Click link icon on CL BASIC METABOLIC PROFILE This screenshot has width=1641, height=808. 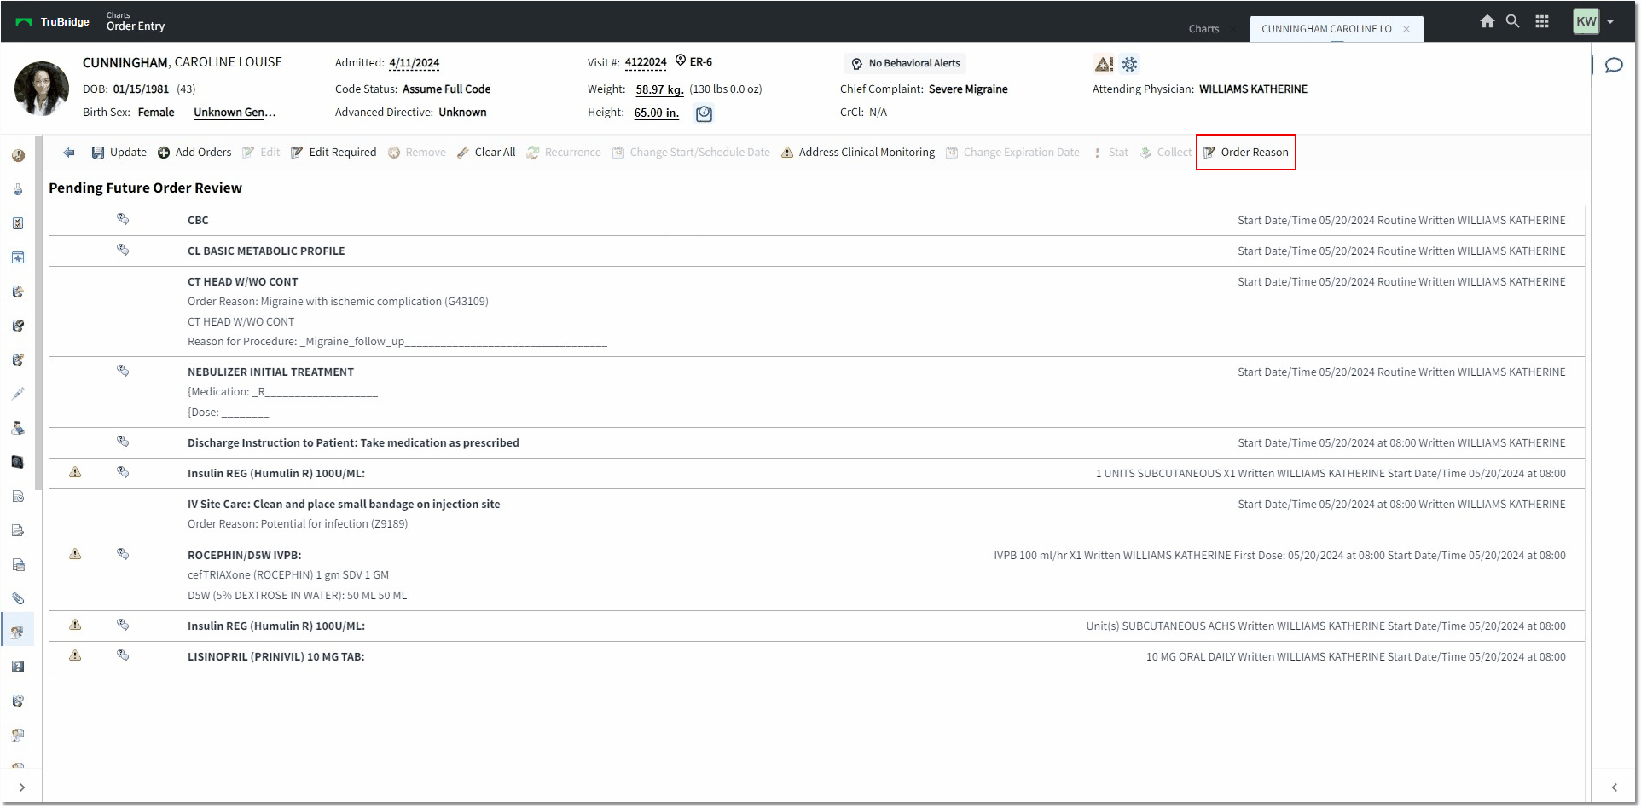click(x=123, y=250)
